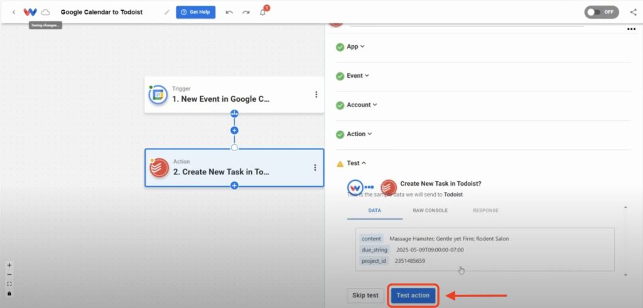The image size is (643, 308).
Task: Check the cloud save status icon
Action: coord(45,13)
